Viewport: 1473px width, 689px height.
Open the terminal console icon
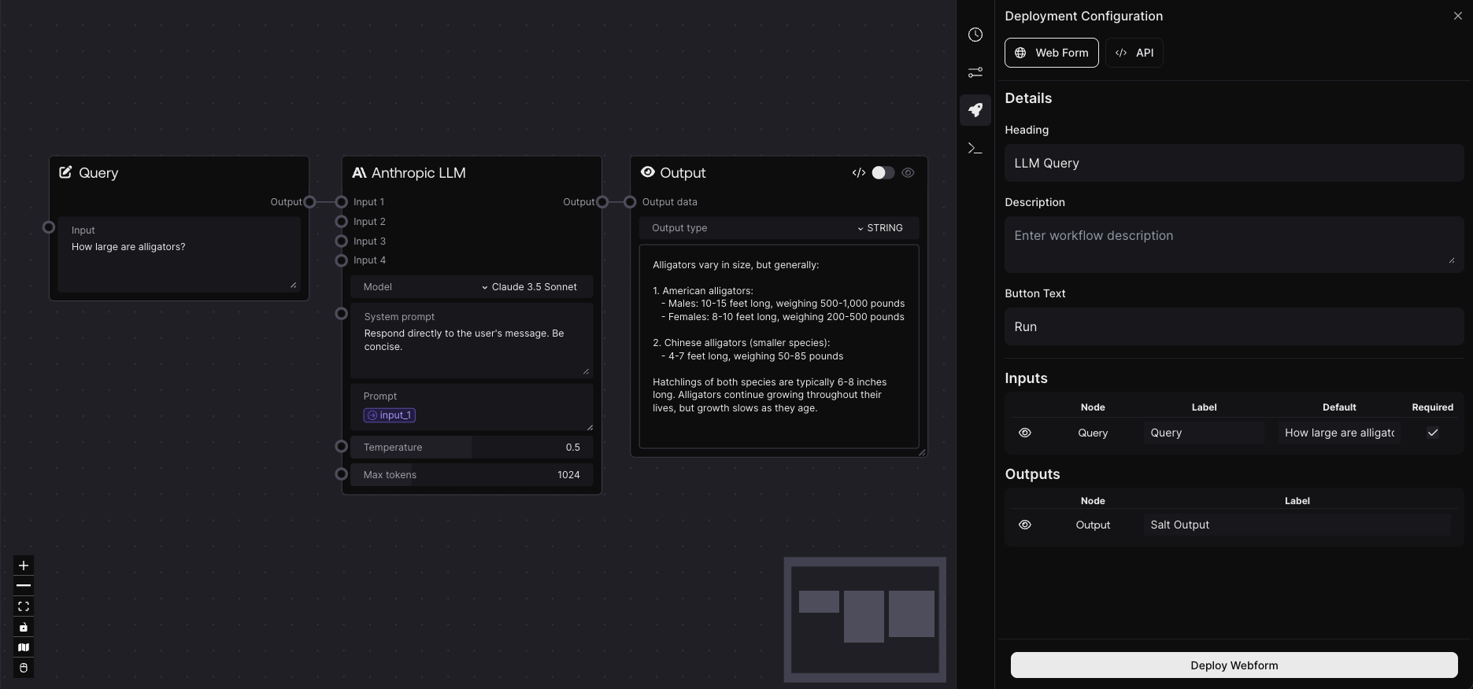pos(975,148)
